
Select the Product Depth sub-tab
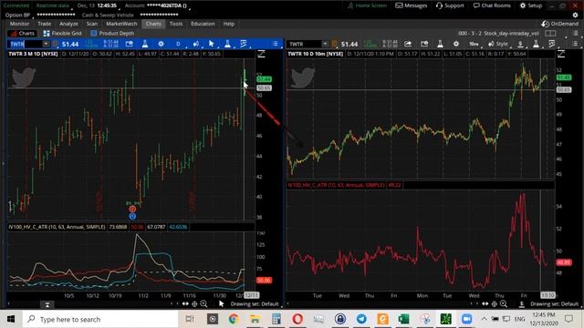(112, 34)
